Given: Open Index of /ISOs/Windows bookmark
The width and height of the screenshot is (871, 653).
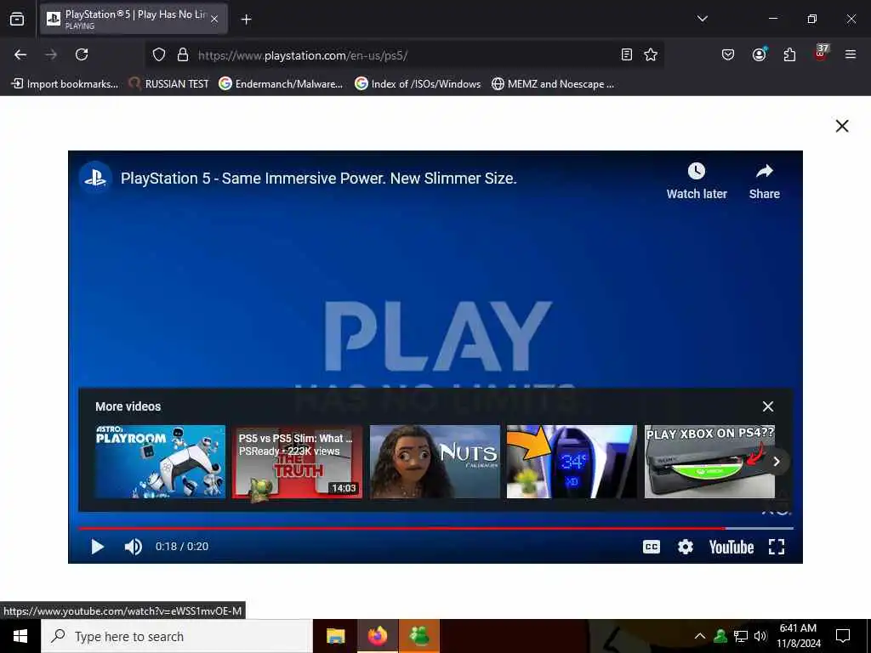Looking at the screenshot, I should click(x=418, y=84).
